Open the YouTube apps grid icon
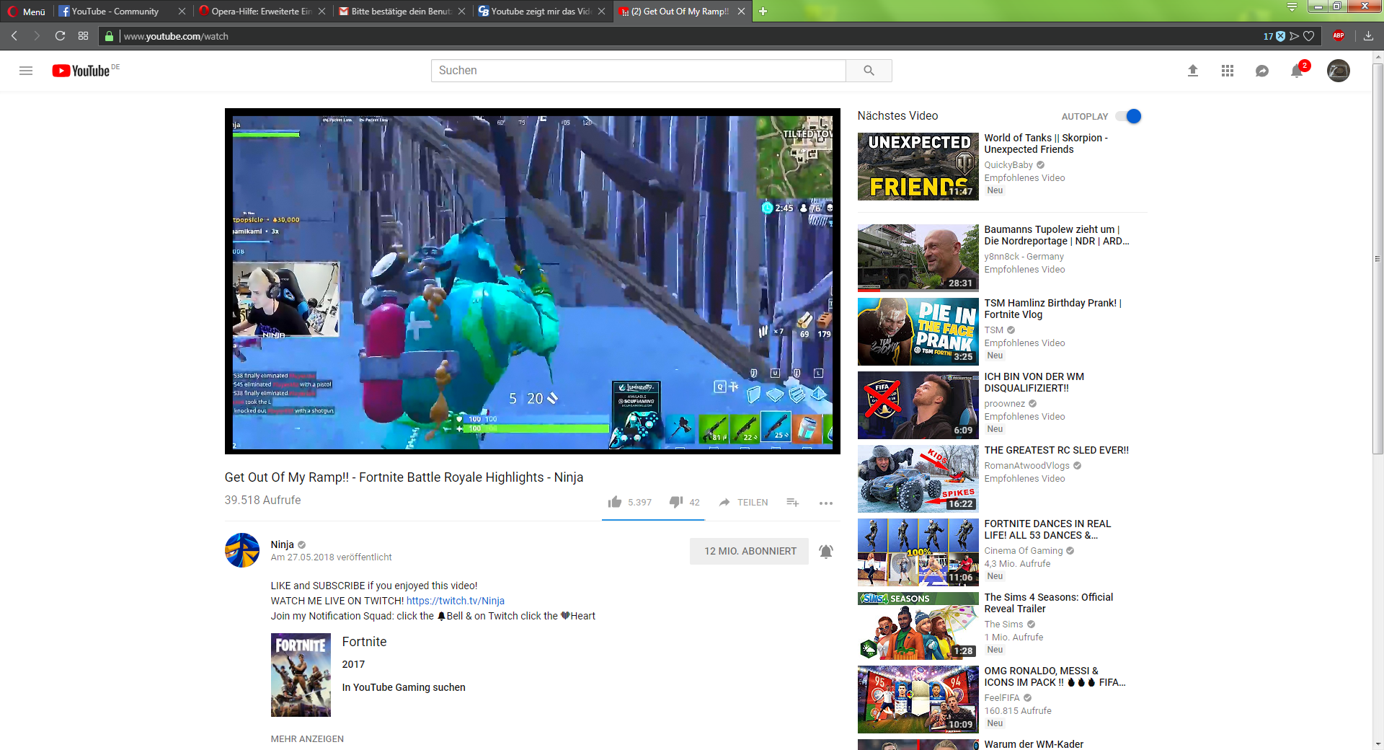Screen dimensions: 1384x750 pos(1228,71)
